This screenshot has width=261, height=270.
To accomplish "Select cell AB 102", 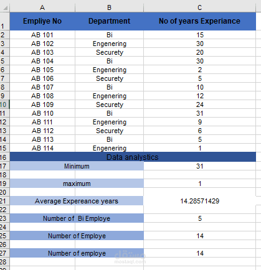I will click(x=42, y=44).
